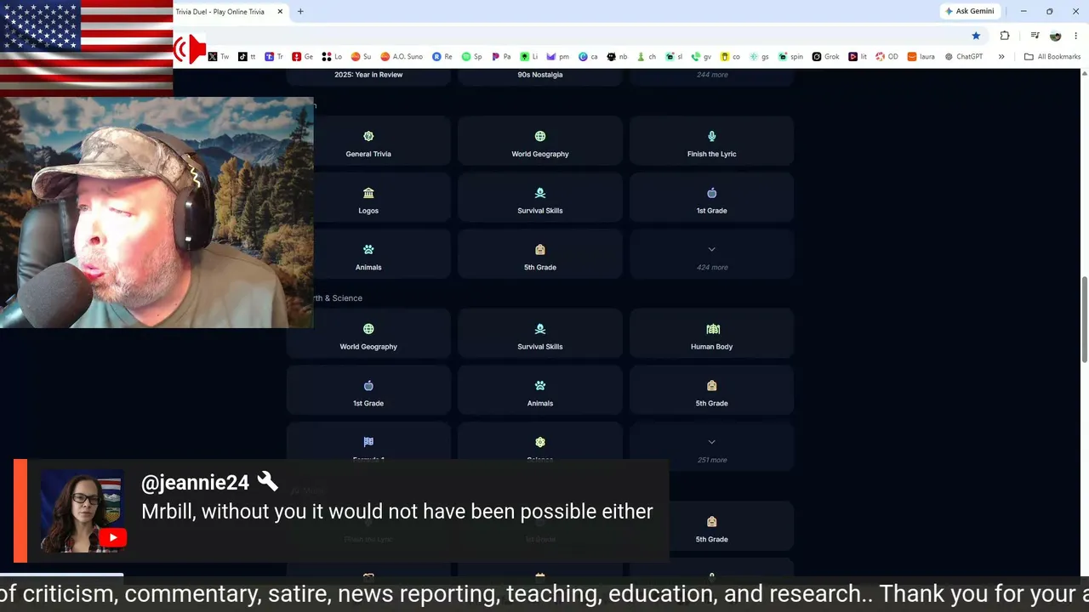
Task: Open the OD bookmark
Action: click(887, 57)
